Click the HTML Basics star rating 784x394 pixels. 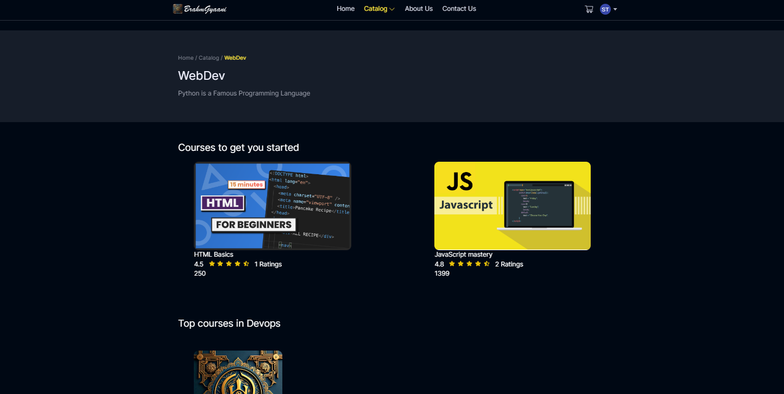click(229, 264)
